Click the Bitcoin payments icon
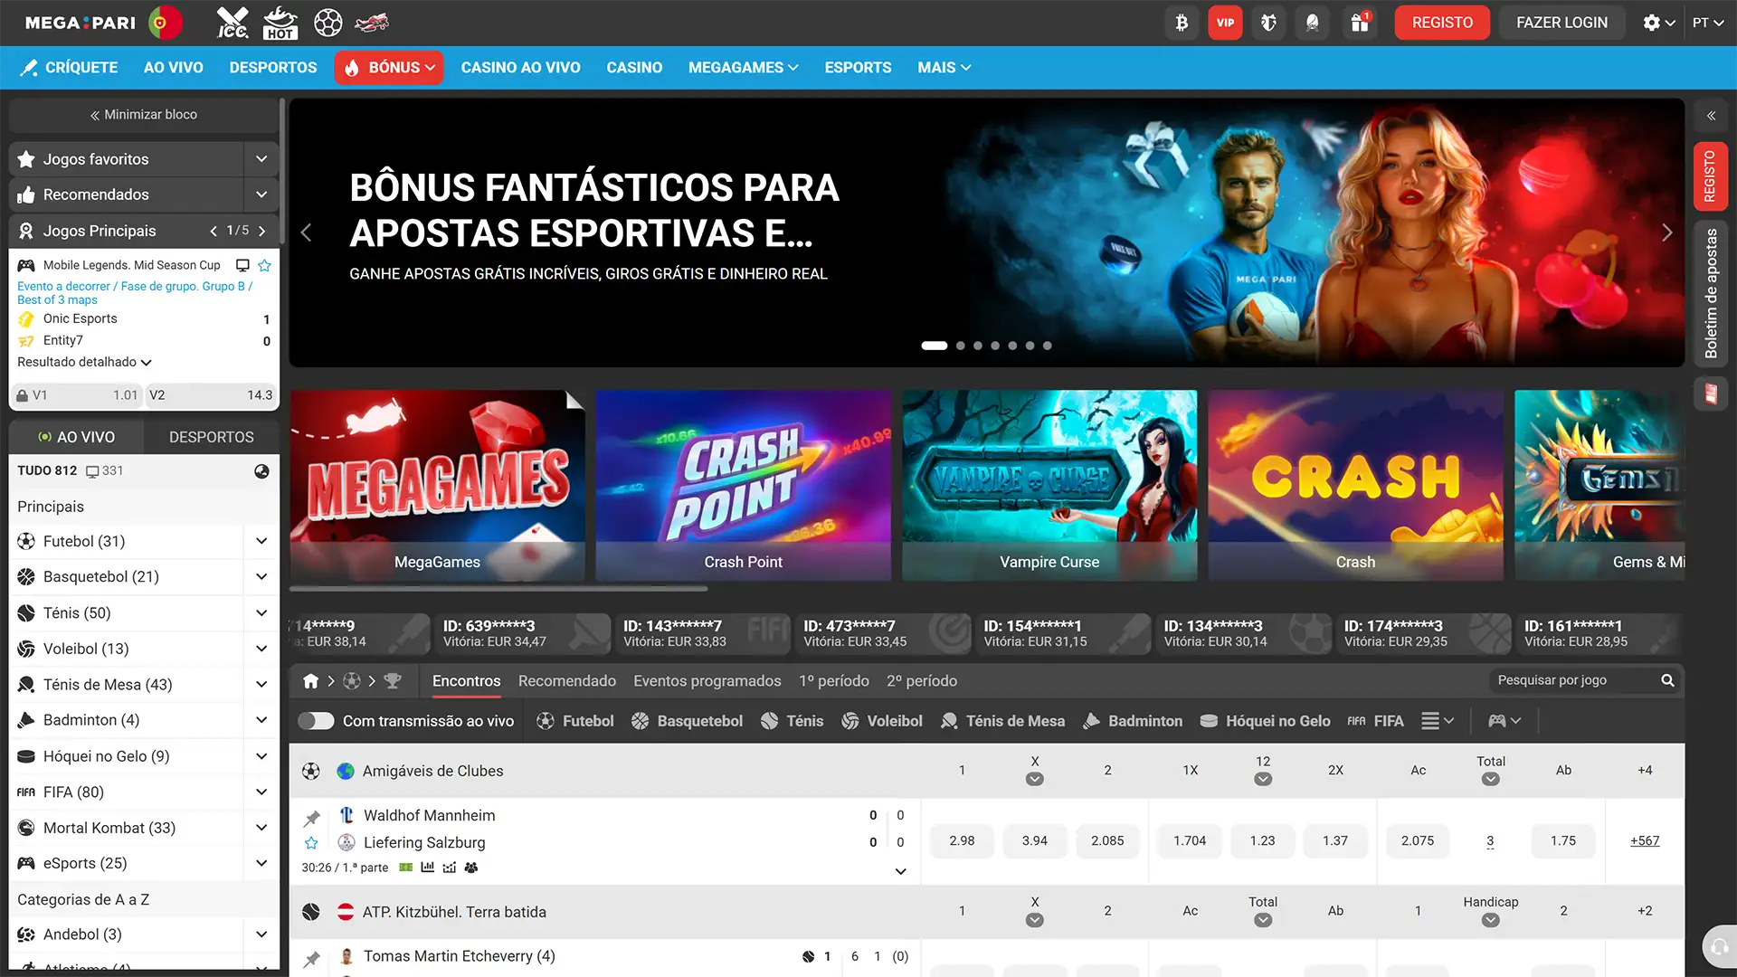This screenshot has width=1737, height=977. 1182,23
